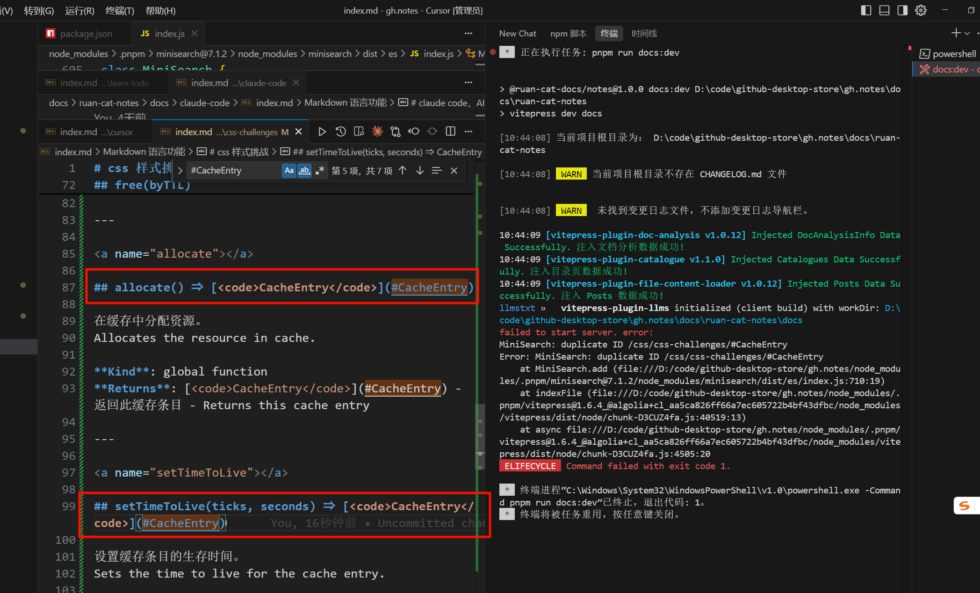Open the 终端 menu in menu bar

tap(120, 10)
